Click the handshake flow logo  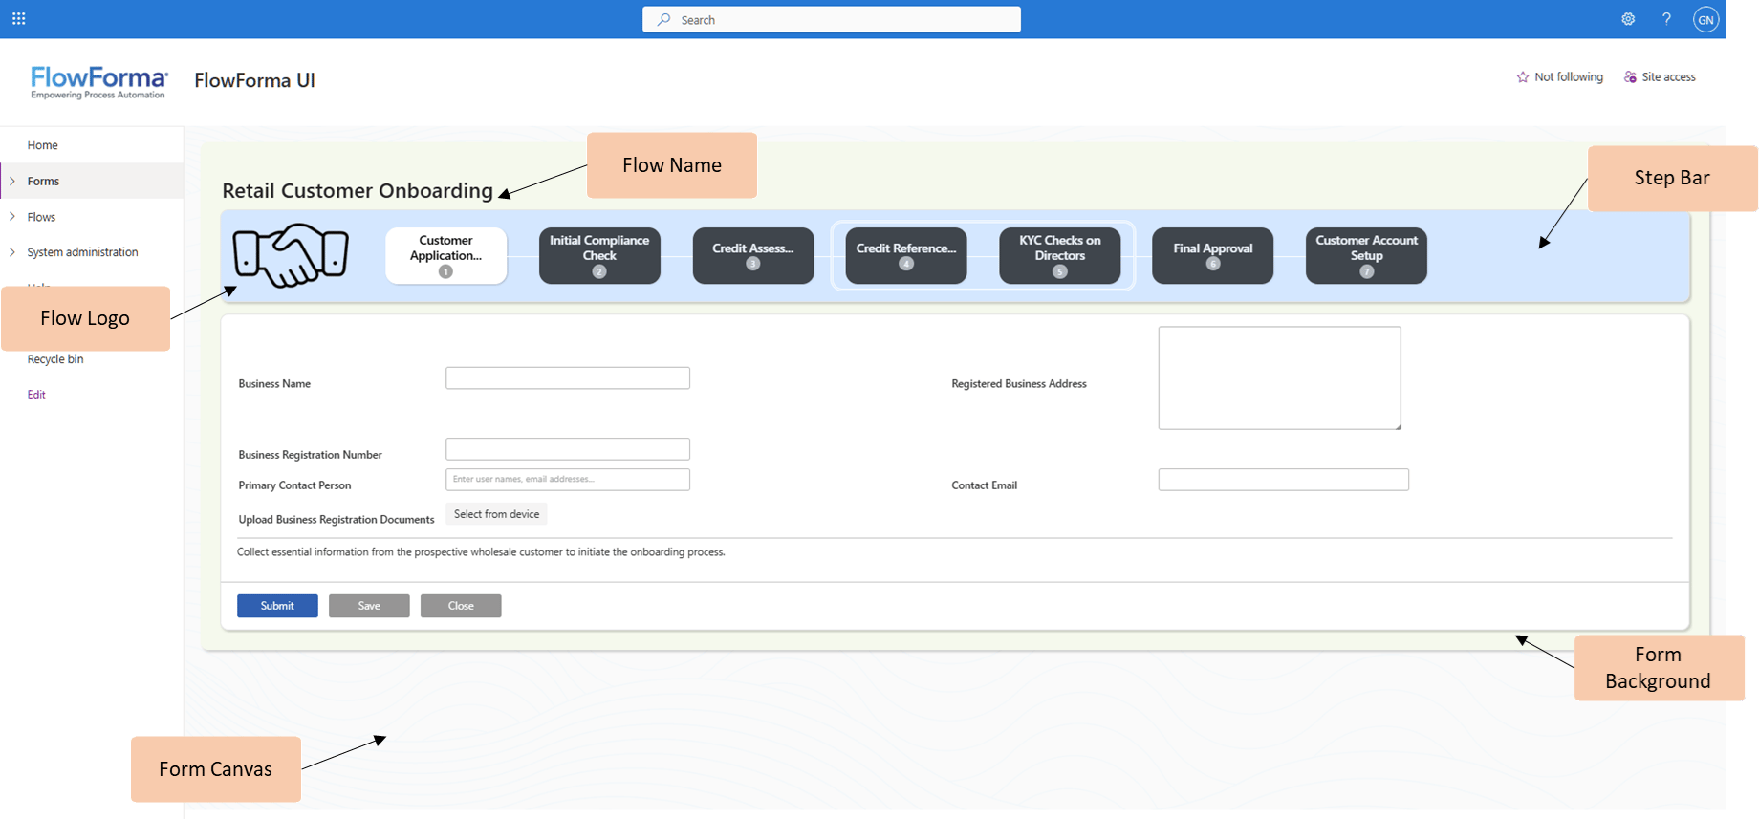291,255
